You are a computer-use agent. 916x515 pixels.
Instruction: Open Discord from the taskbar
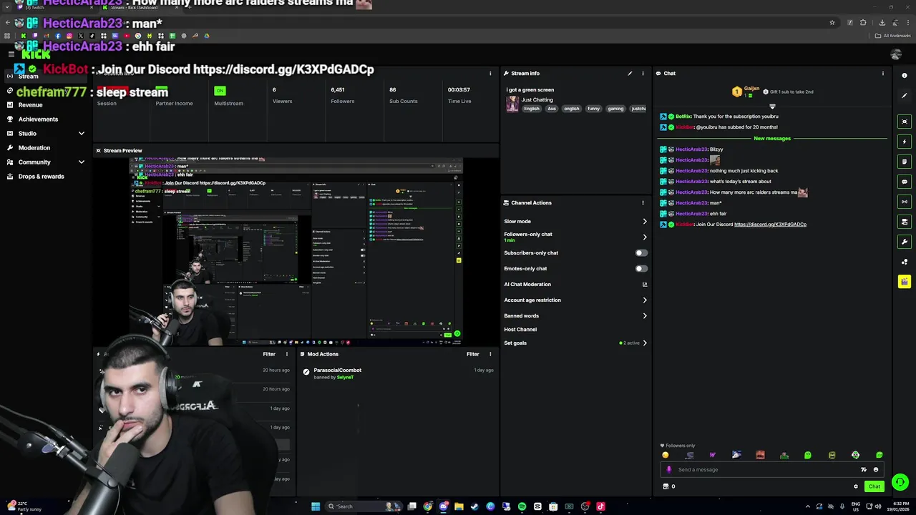coord(443,506)
